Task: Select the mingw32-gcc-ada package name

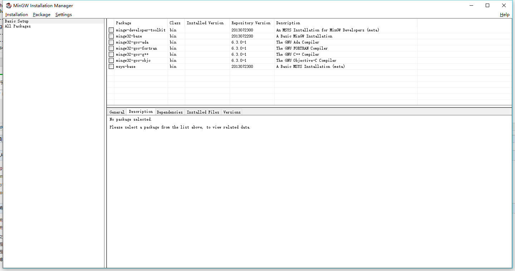Action: tap(132, 42)
